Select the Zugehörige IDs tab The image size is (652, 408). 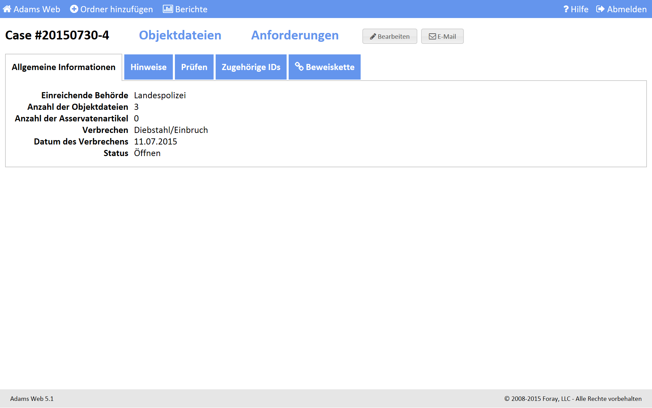[x=251, y=67]
